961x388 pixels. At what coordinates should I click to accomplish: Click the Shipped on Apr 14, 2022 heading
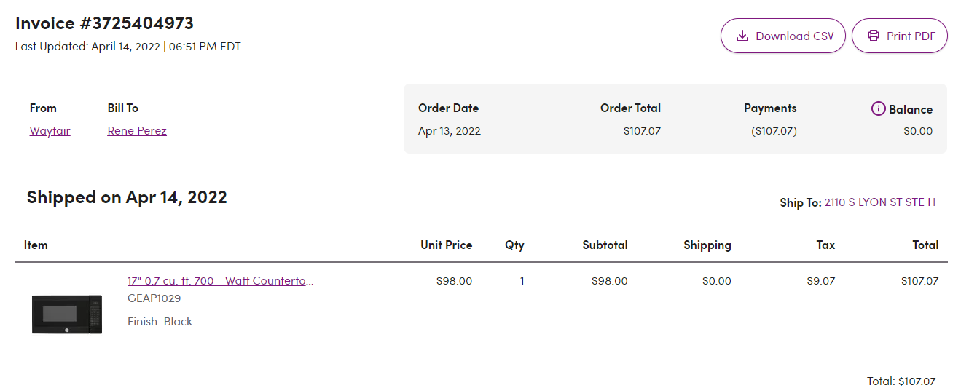click(x=127, y=197)
